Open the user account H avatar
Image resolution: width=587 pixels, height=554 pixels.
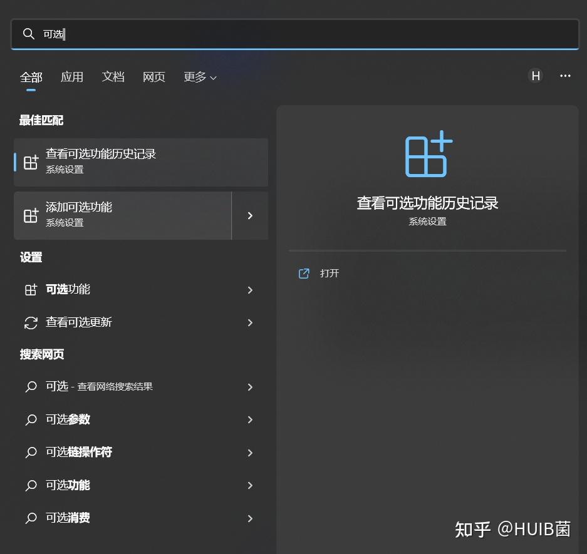(x=536, y=76)
